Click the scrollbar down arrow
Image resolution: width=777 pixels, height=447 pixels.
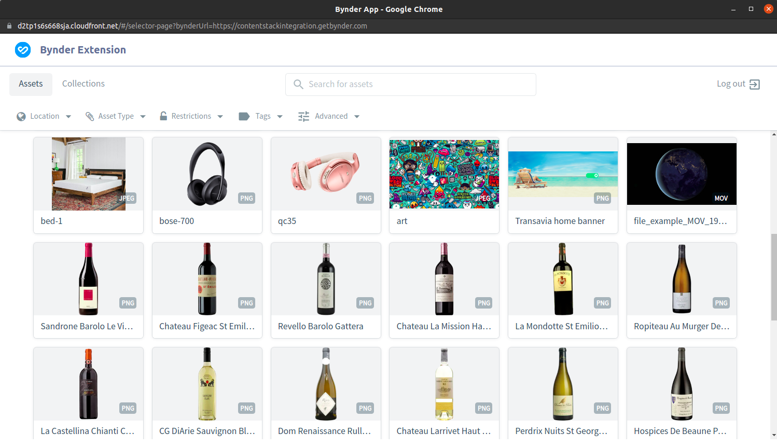(x=774, y=436)
